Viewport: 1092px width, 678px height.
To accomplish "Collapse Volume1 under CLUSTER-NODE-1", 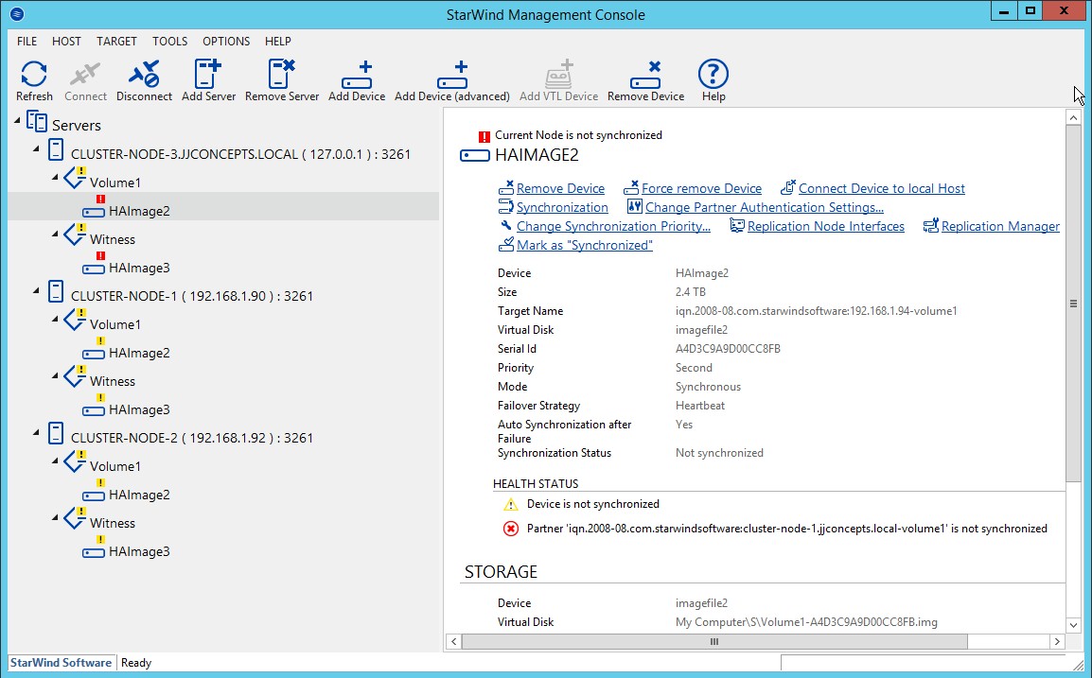I will (x=55, y=320).
